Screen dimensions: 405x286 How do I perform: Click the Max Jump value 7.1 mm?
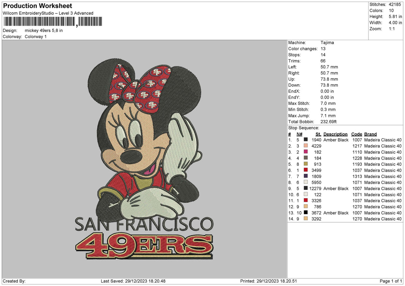tap(328, 115)
